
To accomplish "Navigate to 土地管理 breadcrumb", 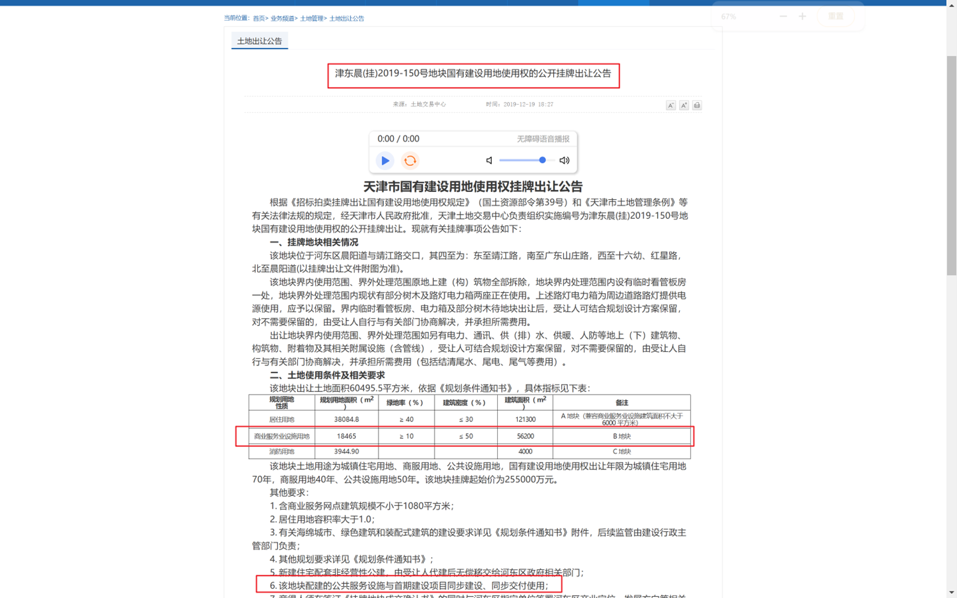I will (x=311, y=19).
